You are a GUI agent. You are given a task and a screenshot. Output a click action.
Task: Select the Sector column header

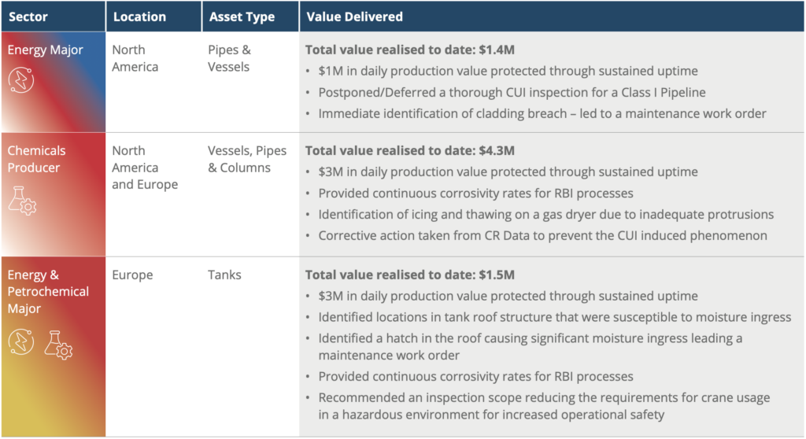[28, 17]
